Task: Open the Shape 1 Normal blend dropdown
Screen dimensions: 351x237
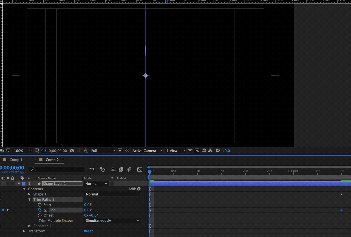Action: (112, 194)
